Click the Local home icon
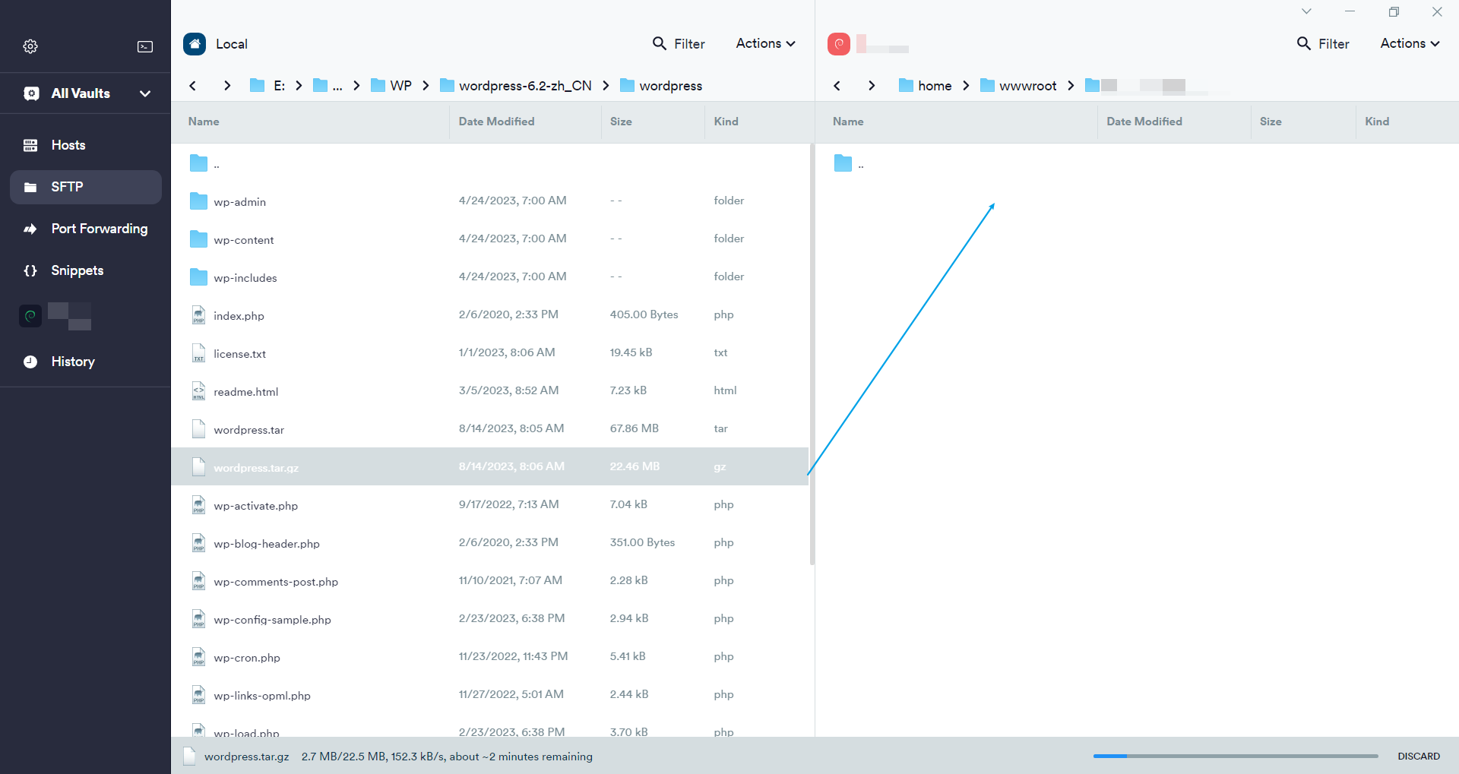The height and width of the screenshot is (774, 1459). pos(195,44)
